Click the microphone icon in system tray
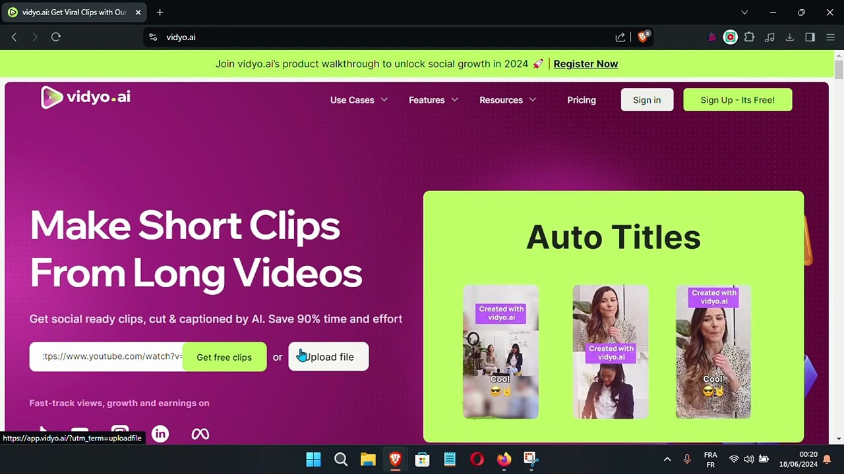Viewport: 844px width, 474px height. pyautogui.click(x=687, y=460)
